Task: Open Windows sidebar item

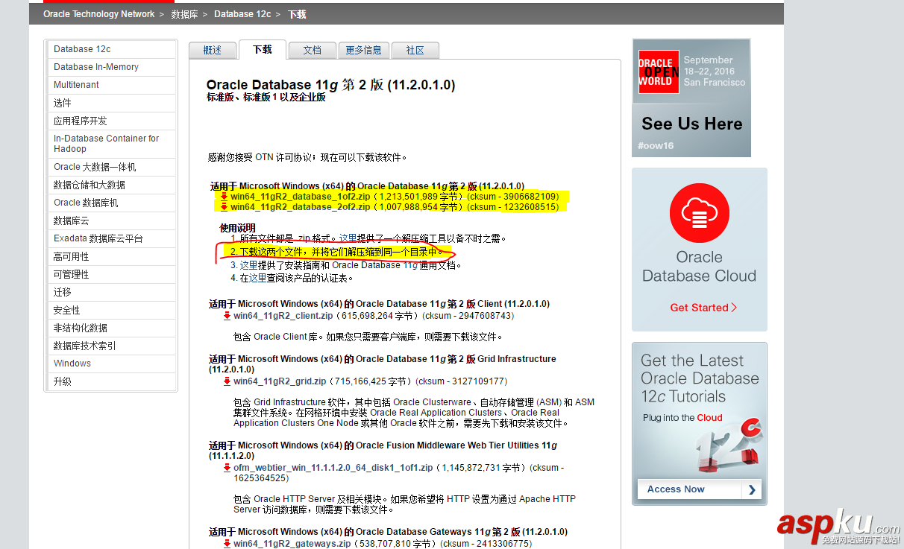Action: (x=111, y=364)
